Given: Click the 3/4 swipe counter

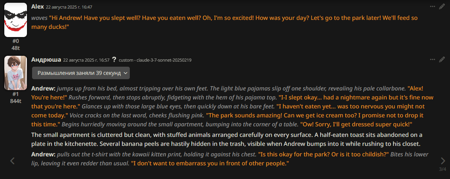Looking at the screenshot, I should click(x=442, y=169).
